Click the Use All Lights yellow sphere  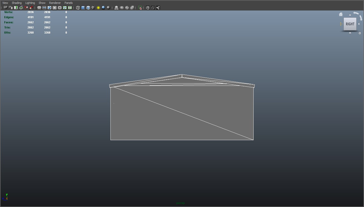coord(98,8)
